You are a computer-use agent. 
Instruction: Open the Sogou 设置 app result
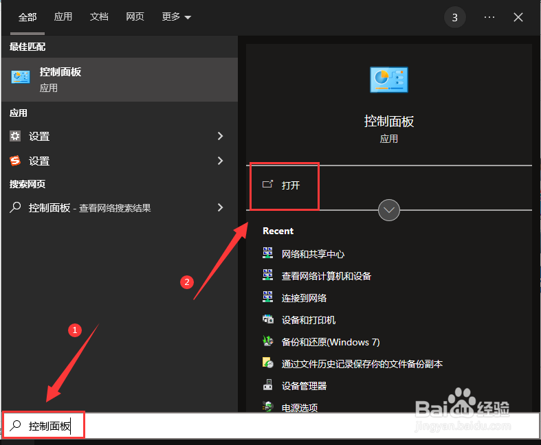click(120, 161)
